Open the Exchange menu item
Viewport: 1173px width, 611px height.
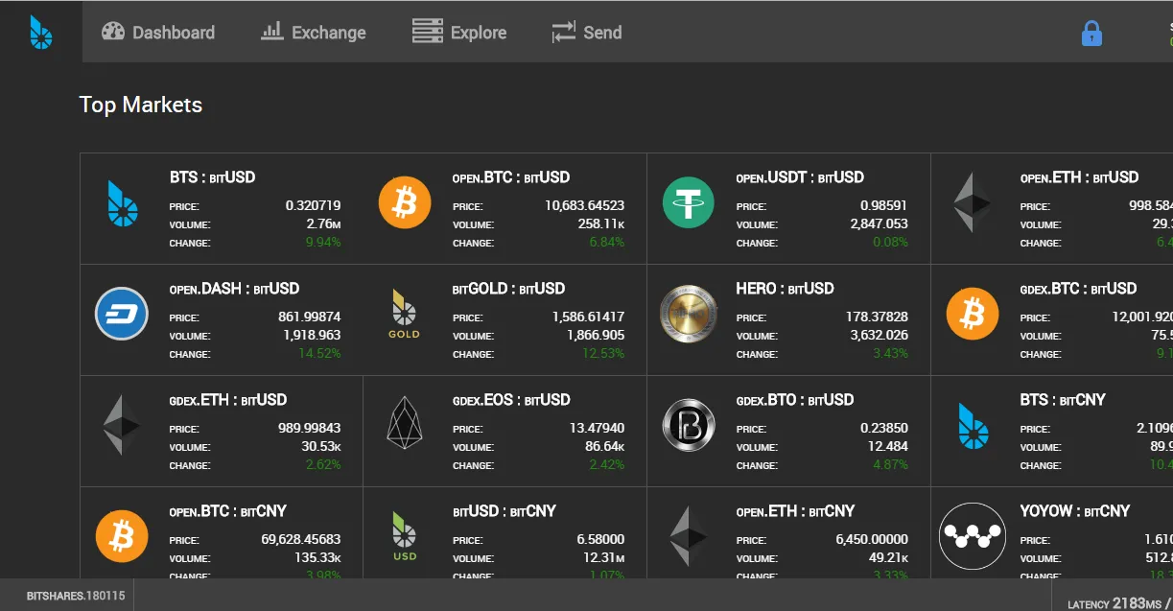(313, 32)
